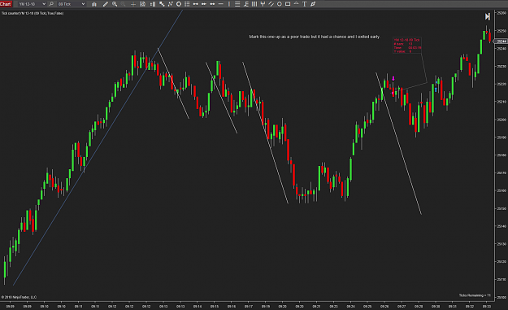The height and width of the screenshot is (310, 508).
Task: Jump to latest bar arrow button
Action: click(487, 16)
